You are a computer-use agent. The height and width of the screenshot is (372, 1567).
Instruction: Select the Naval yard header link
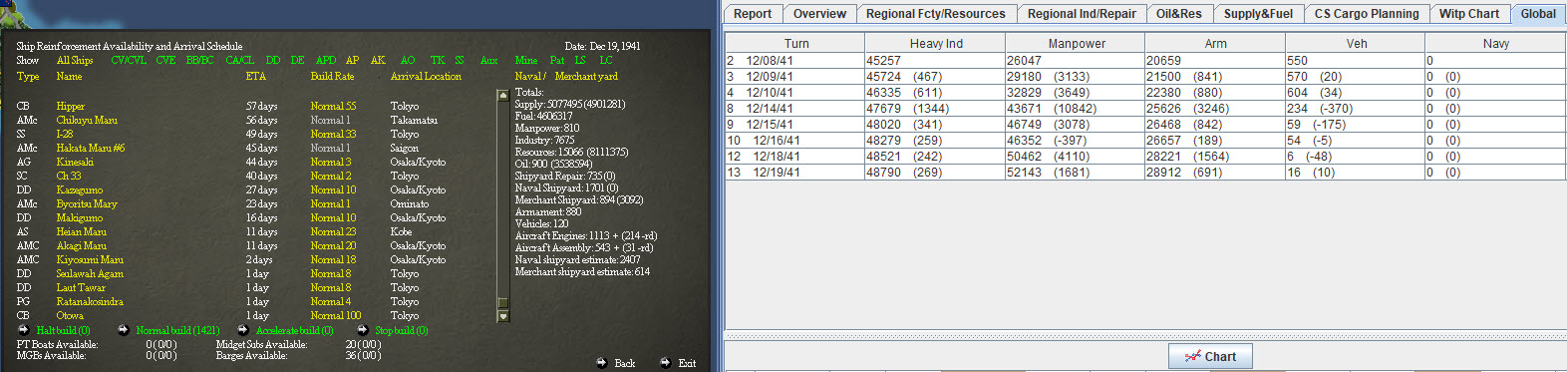coord(530,77)
